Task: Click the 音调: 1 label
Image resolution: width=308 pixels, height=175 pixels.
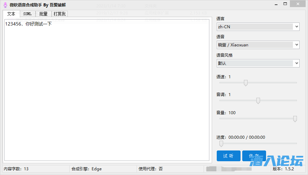Action: pyautogui.click(x=223, y=95)
